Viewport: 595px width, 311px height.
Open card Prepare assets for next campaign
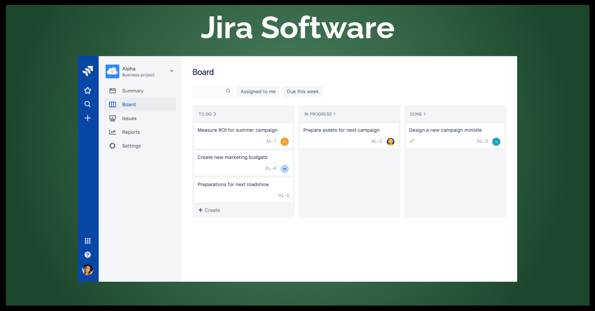(349, 135)
